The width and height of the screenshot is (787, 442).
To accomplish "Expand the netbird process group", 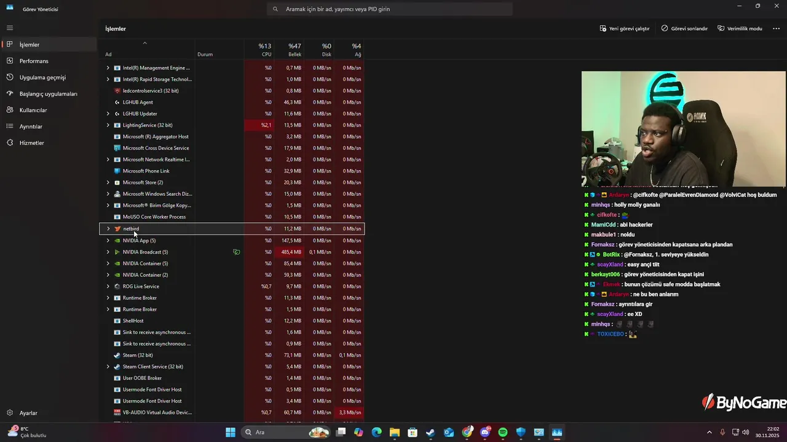I will click(108, 228).
